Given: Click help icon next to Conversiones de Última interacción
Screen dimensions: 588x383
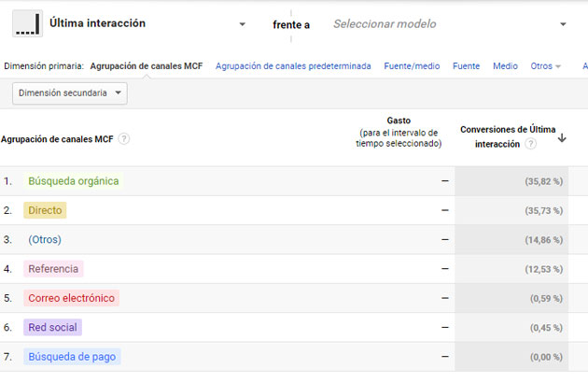Looking at the screenshot, I should [x=531, y=144].
